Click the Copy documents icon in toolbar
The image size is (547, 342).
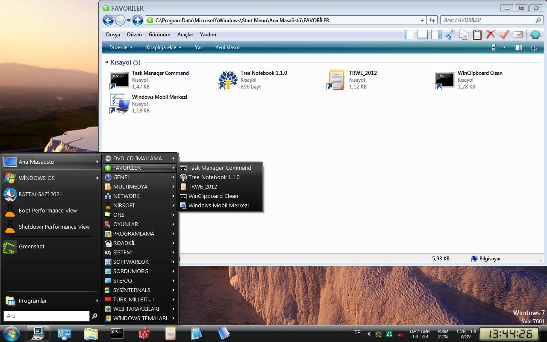tap(464, 35)
